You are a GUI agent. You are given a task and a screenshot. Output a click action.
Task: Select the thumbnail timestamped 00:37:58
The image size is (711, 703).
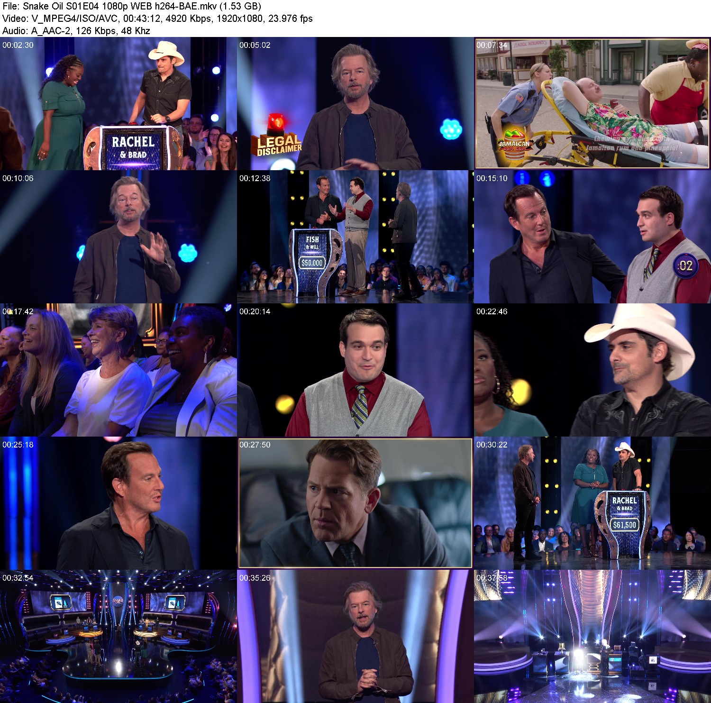pyautogui.click(x=592, y=637)
